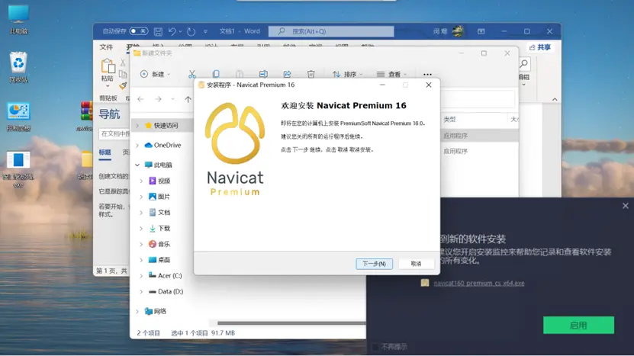Select Desktop folder in Explorer tree
Screen dimensions: 634x356
coord(159,260)
